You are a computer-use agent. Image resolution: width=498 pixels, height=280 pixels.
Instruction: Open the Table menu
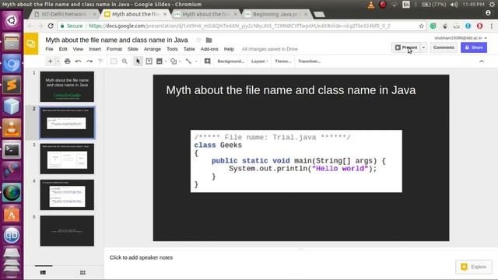click(x=189, y=49)
